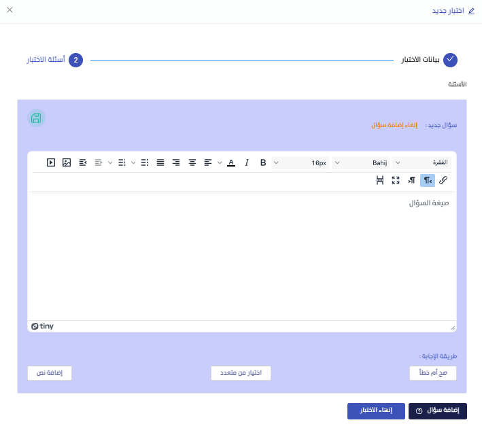The width and height of the screenshot is (482, 433).
Task: Insert a link with the chain icon
Action: point(443,180)
